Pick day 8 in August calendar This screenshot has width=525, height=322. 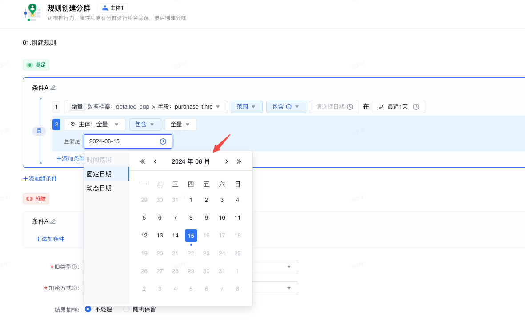[191, 218]
